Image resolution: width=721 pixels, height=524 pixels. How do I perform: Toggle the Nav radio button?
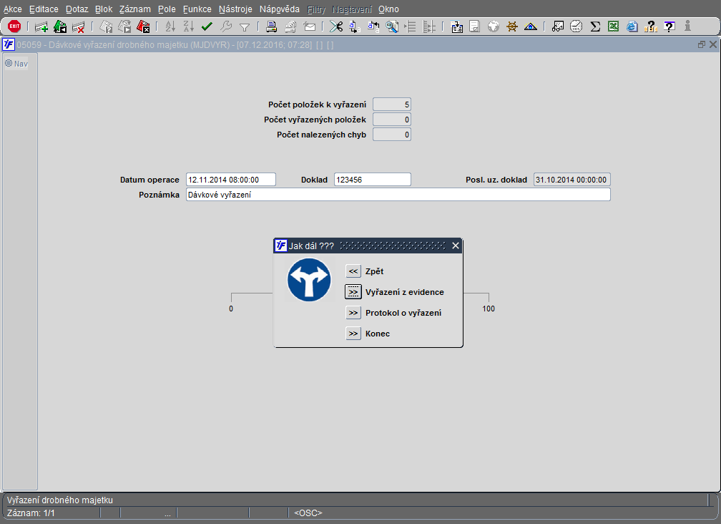click(9, 63)
